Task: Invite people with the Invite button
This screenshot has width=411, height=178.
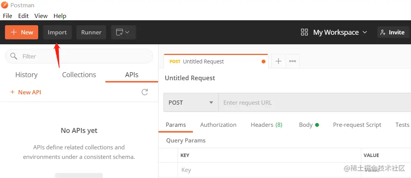Action: (393, 32)
